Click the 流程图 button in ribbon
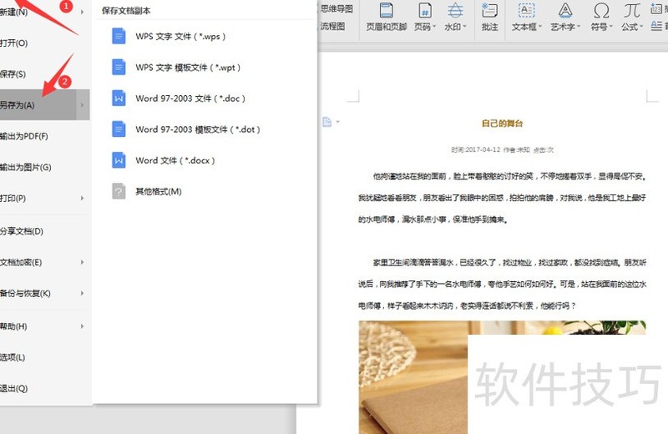 coord(332,27)
